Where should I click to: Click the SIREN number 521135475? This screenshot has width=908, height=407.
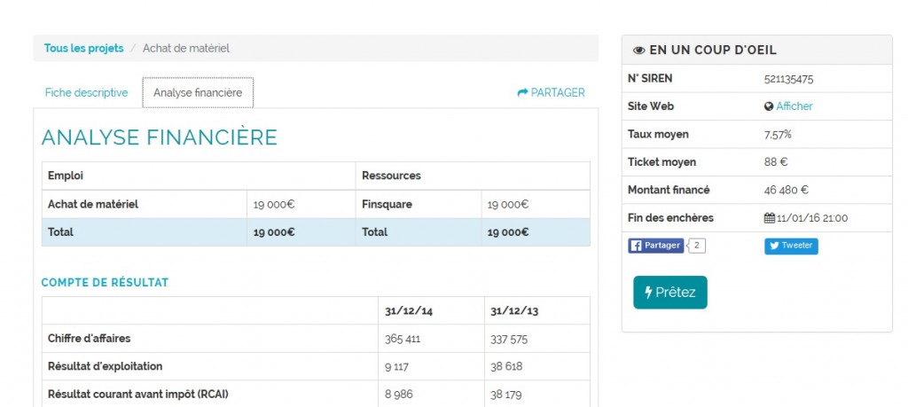788,79
